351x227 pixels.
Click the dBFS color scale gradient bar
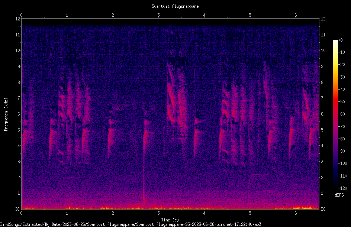(335, 114)
